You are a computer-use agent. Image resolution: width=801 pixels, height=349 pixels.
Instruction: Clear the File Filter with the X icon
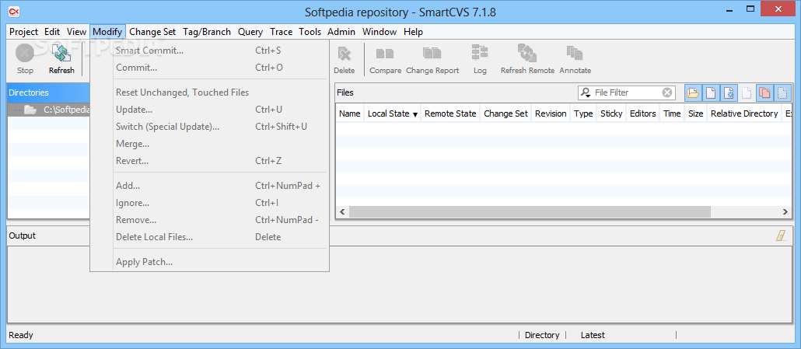[x=667, y=92]
